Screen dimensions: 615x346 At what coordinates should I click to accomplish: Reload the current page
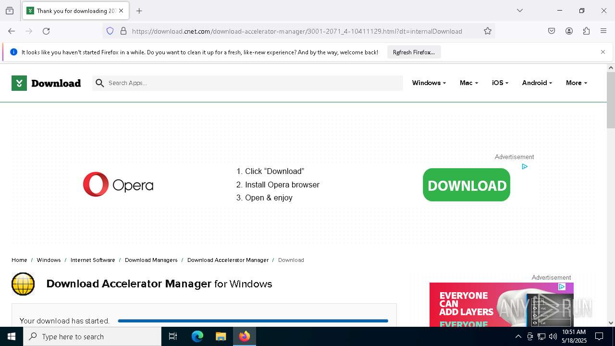pyautogui.click(x=46, y=31)
